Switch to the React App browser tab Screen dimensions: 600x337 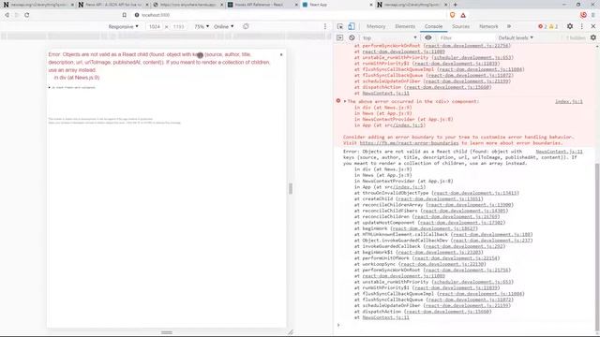point(337,5)
